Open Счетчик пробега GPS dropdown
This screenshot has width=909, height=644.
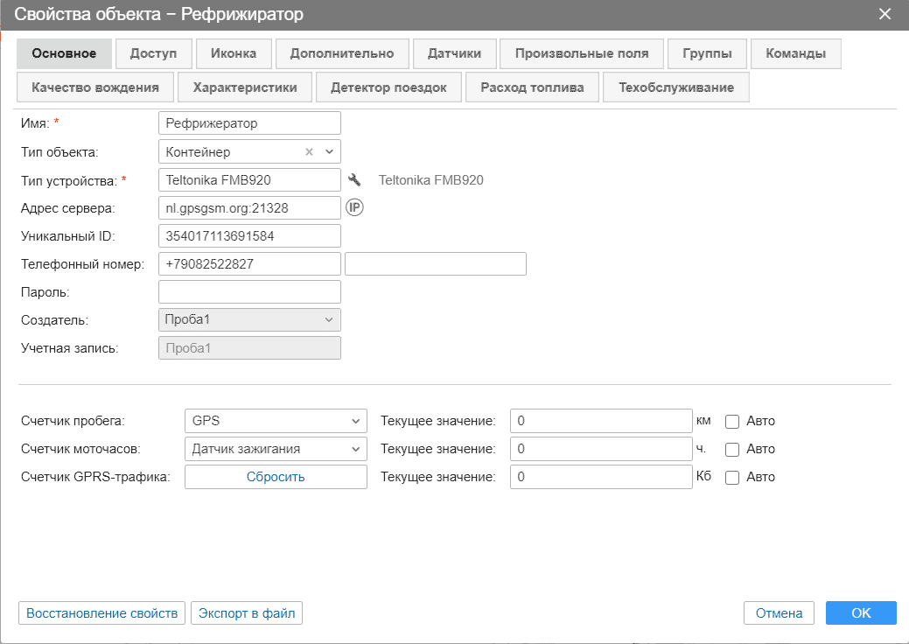pos(276,421)
